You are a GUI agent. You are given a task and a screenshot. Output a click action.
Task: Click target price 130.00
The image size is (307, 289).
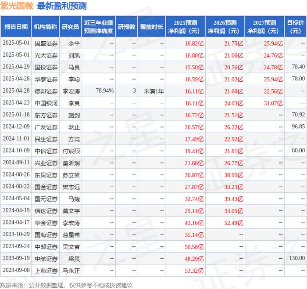297,258
